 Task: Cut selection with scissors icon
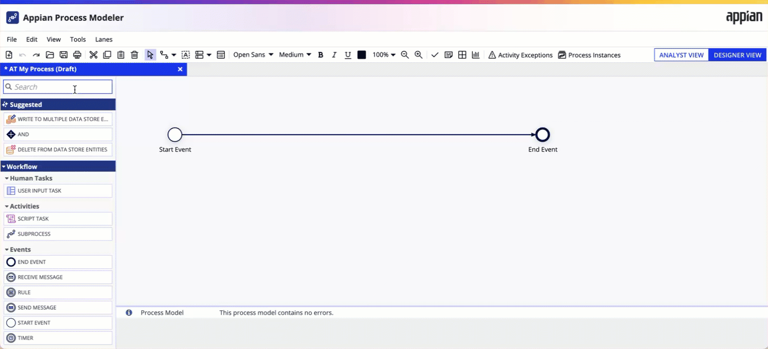point(94,55)
